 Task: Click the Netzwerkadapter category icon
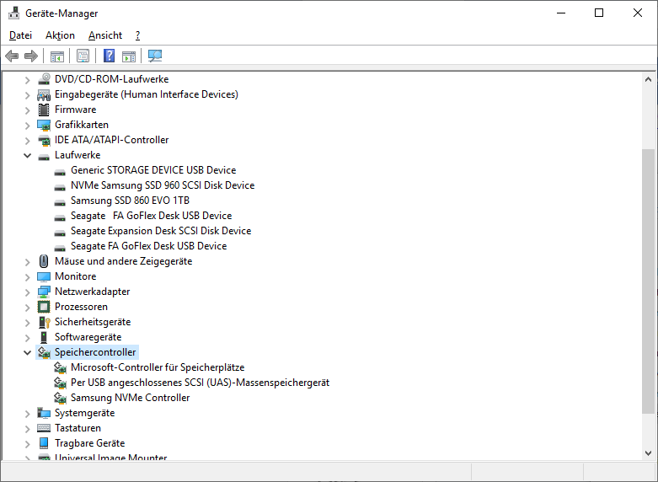tap(44, 292)
